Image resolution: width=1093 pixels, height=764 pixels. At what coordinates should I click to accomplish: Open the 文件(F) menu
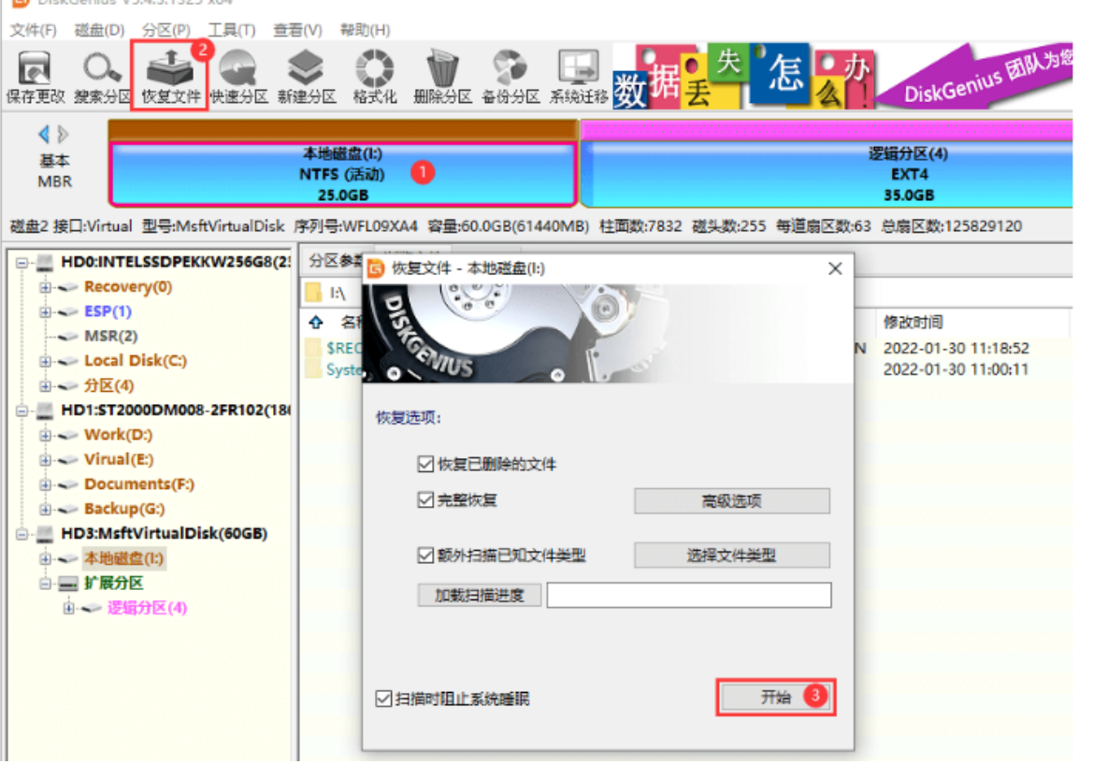pyautogui.click(x=33, y=30)
